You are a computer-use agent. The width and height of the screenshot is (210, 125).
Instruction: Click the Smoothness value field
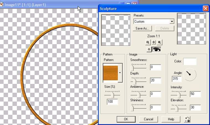[x=155, y=67]
